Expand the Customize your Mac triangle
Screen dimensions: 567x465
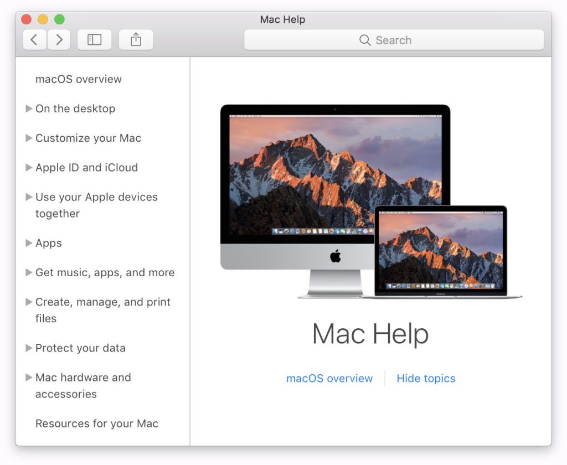[x=29, y=138]
